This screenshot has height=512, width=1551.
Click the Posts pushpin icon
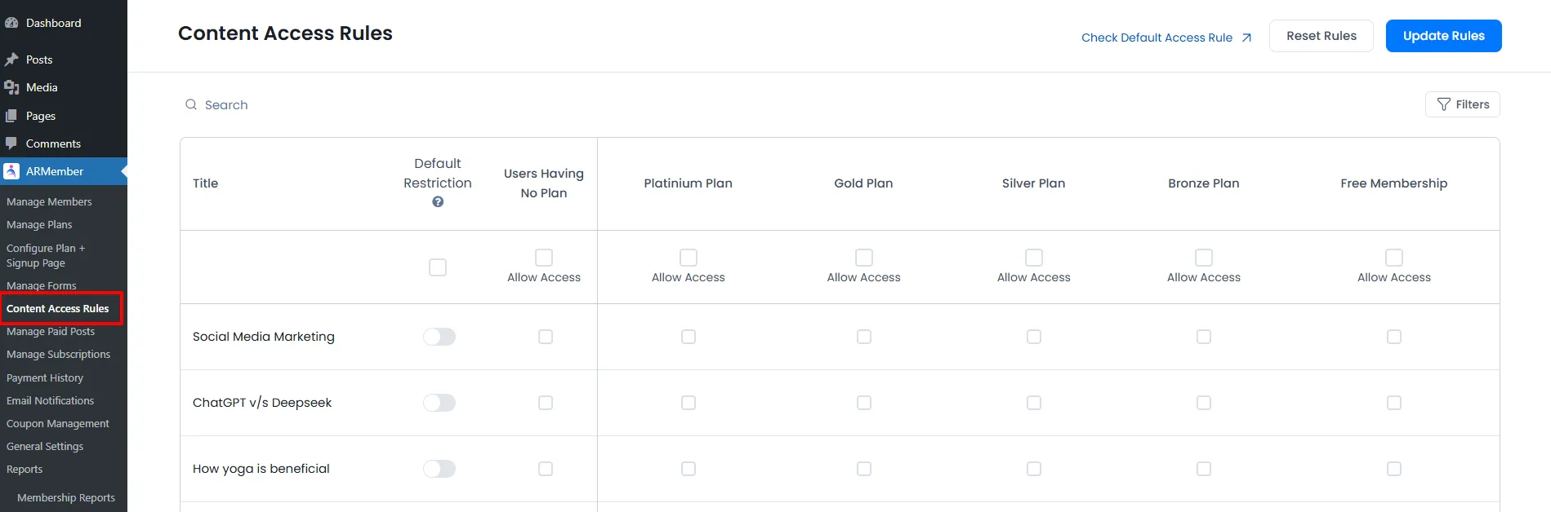pos(11,60)
